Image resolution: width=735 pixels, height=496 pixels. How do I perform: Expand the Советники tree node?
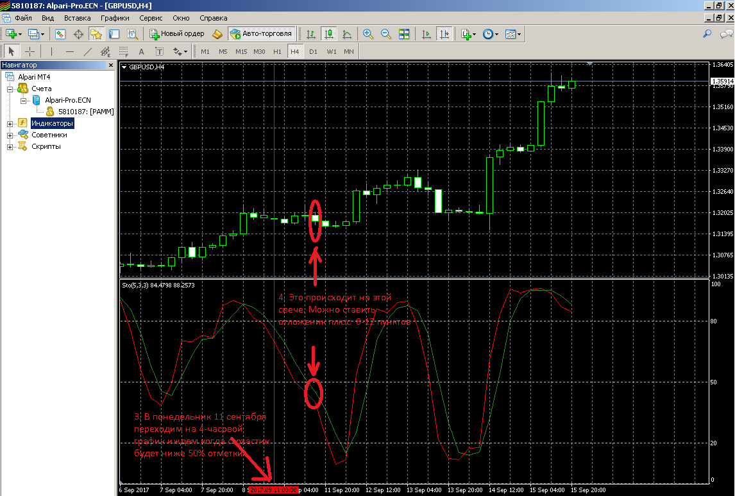(10, 135)
